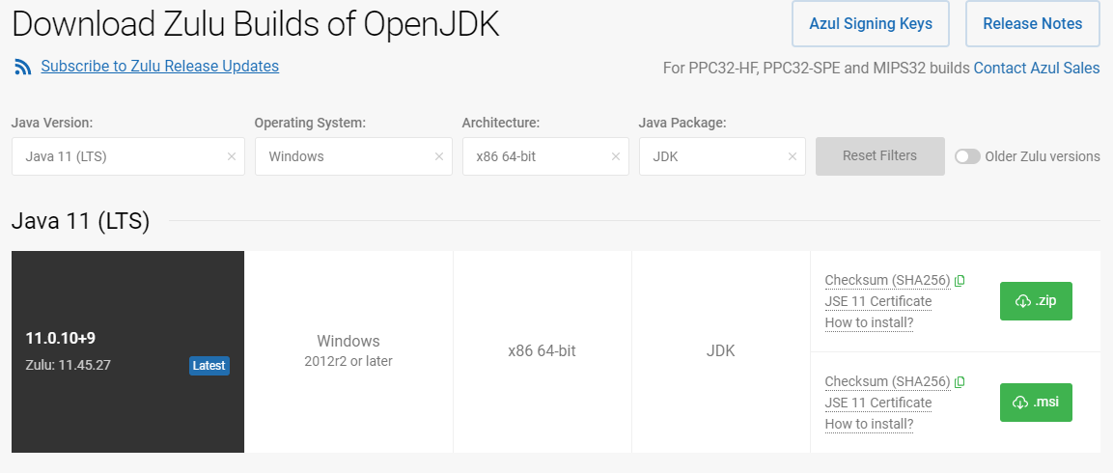Subscribe to Zulu Release Updates link

click(159, 67)
